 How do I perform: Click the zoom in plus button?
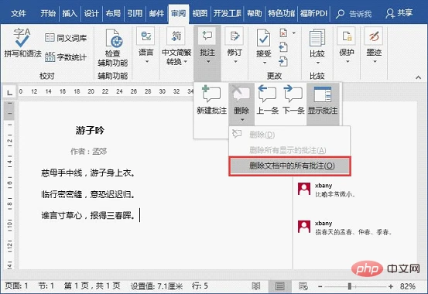(391, 286)
